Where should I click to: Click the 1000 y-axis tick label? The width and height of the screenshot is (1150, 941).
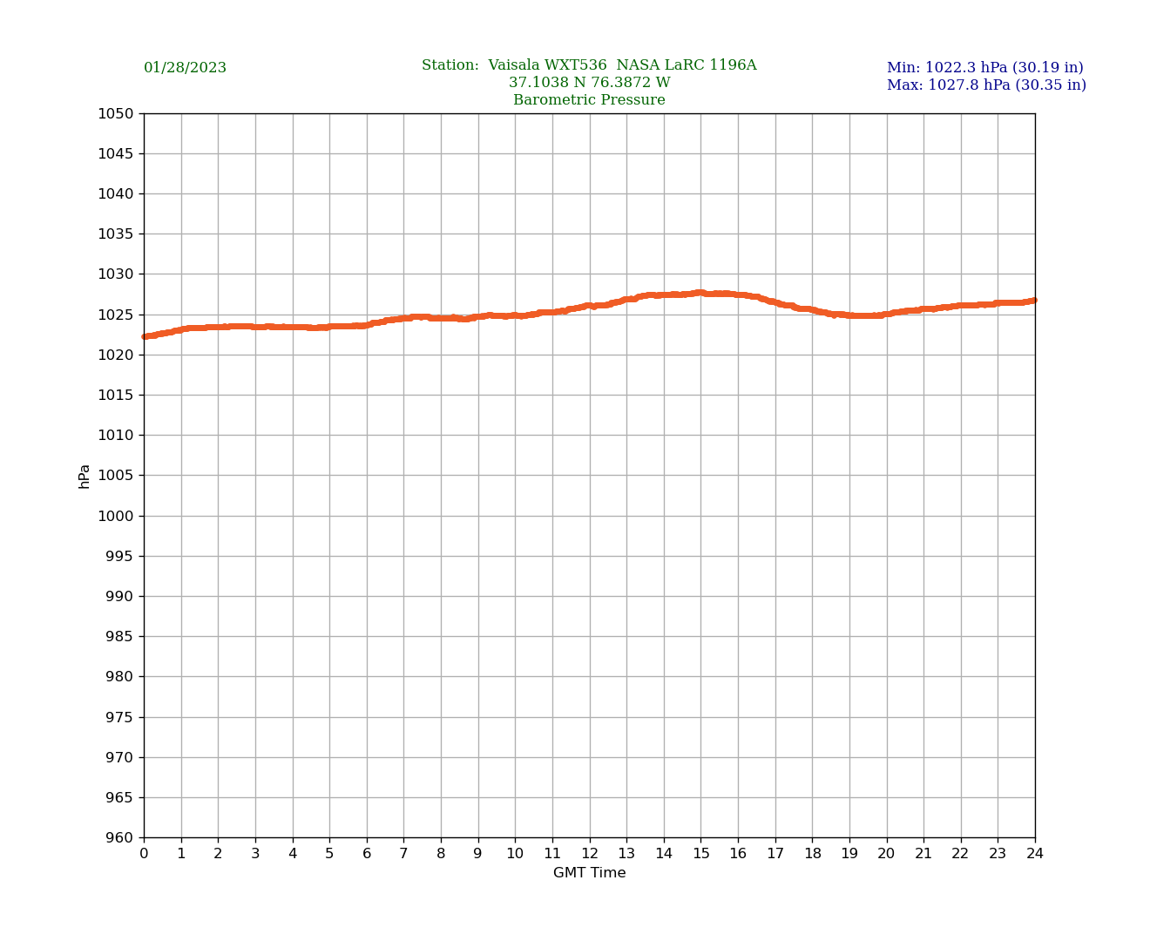116,516
